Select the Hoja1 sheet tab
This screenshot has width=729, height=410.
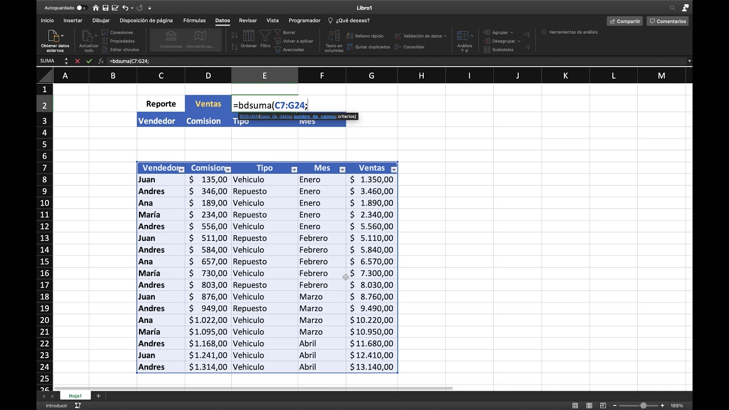(75, 396)
